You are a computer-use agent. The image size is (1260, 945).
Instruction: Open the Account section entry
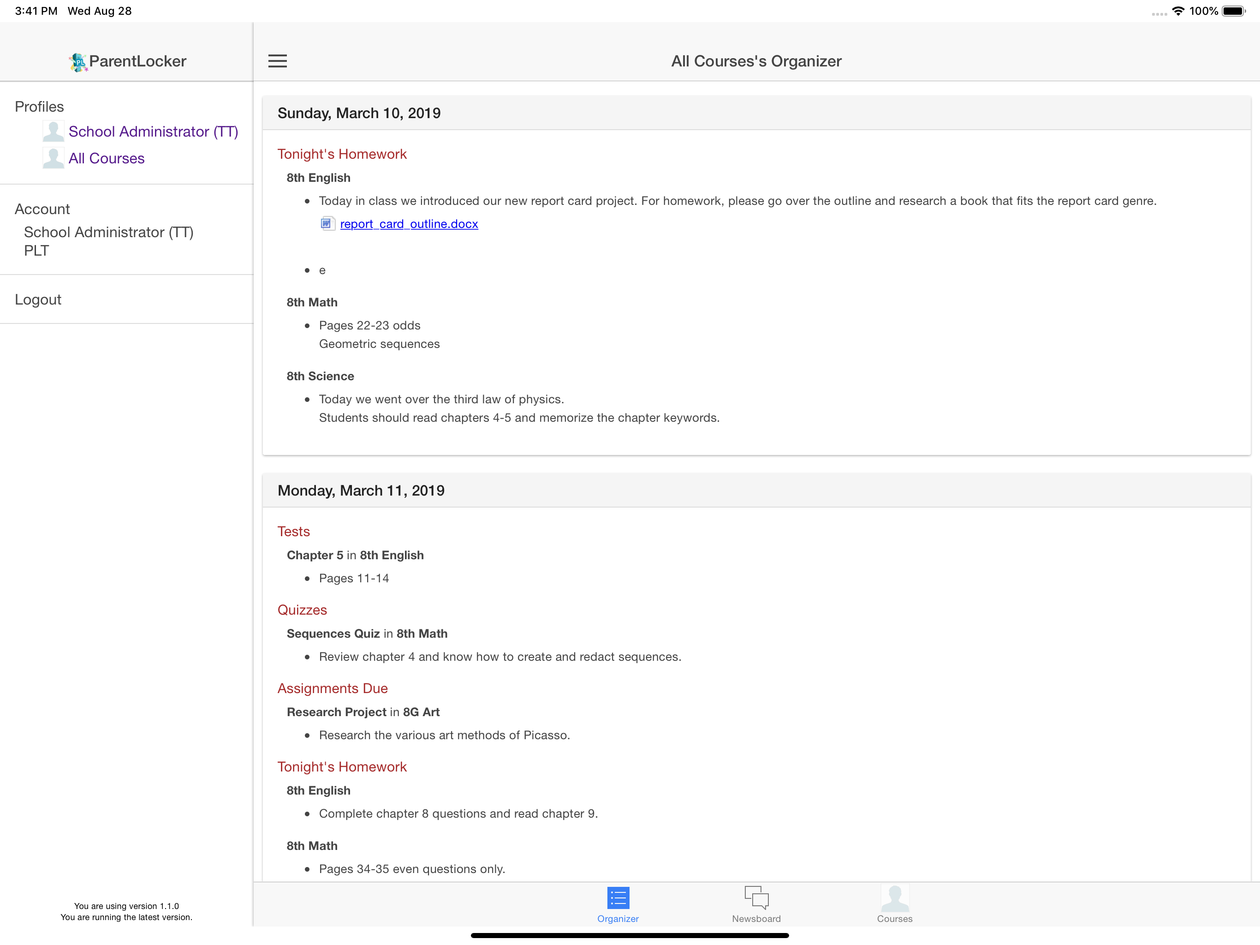tap(42, 209)
